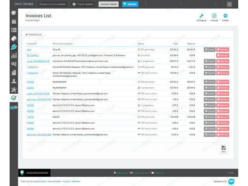Open the Forums link beside Documentation

(x=66, y=181)
